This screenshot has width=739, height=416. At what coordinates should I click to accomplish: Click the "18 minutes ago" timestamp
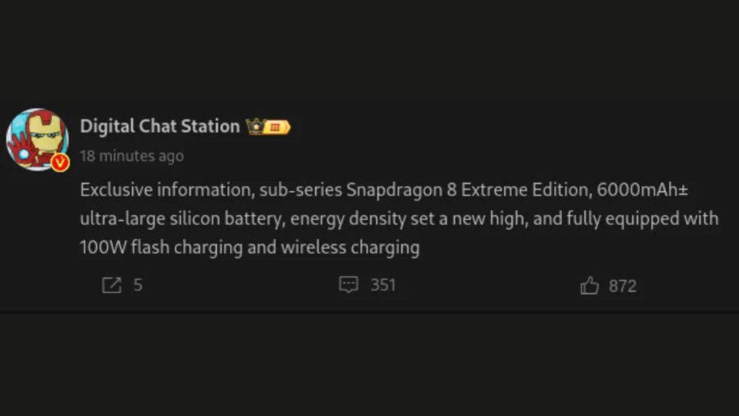pyautogui.click(x=132, y=156)
